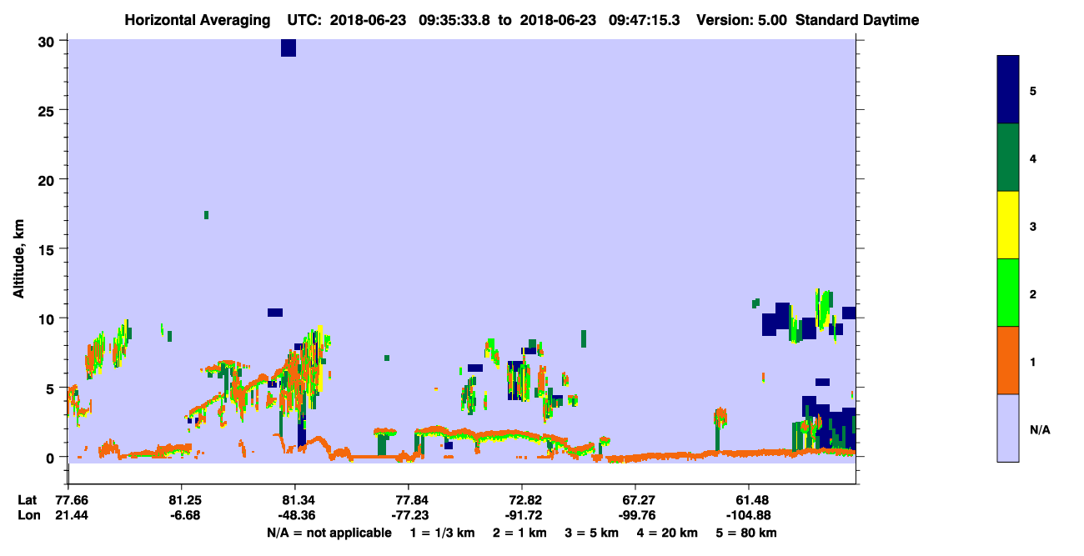Click the bright green level 2 legend swatch

(1008, 293)
